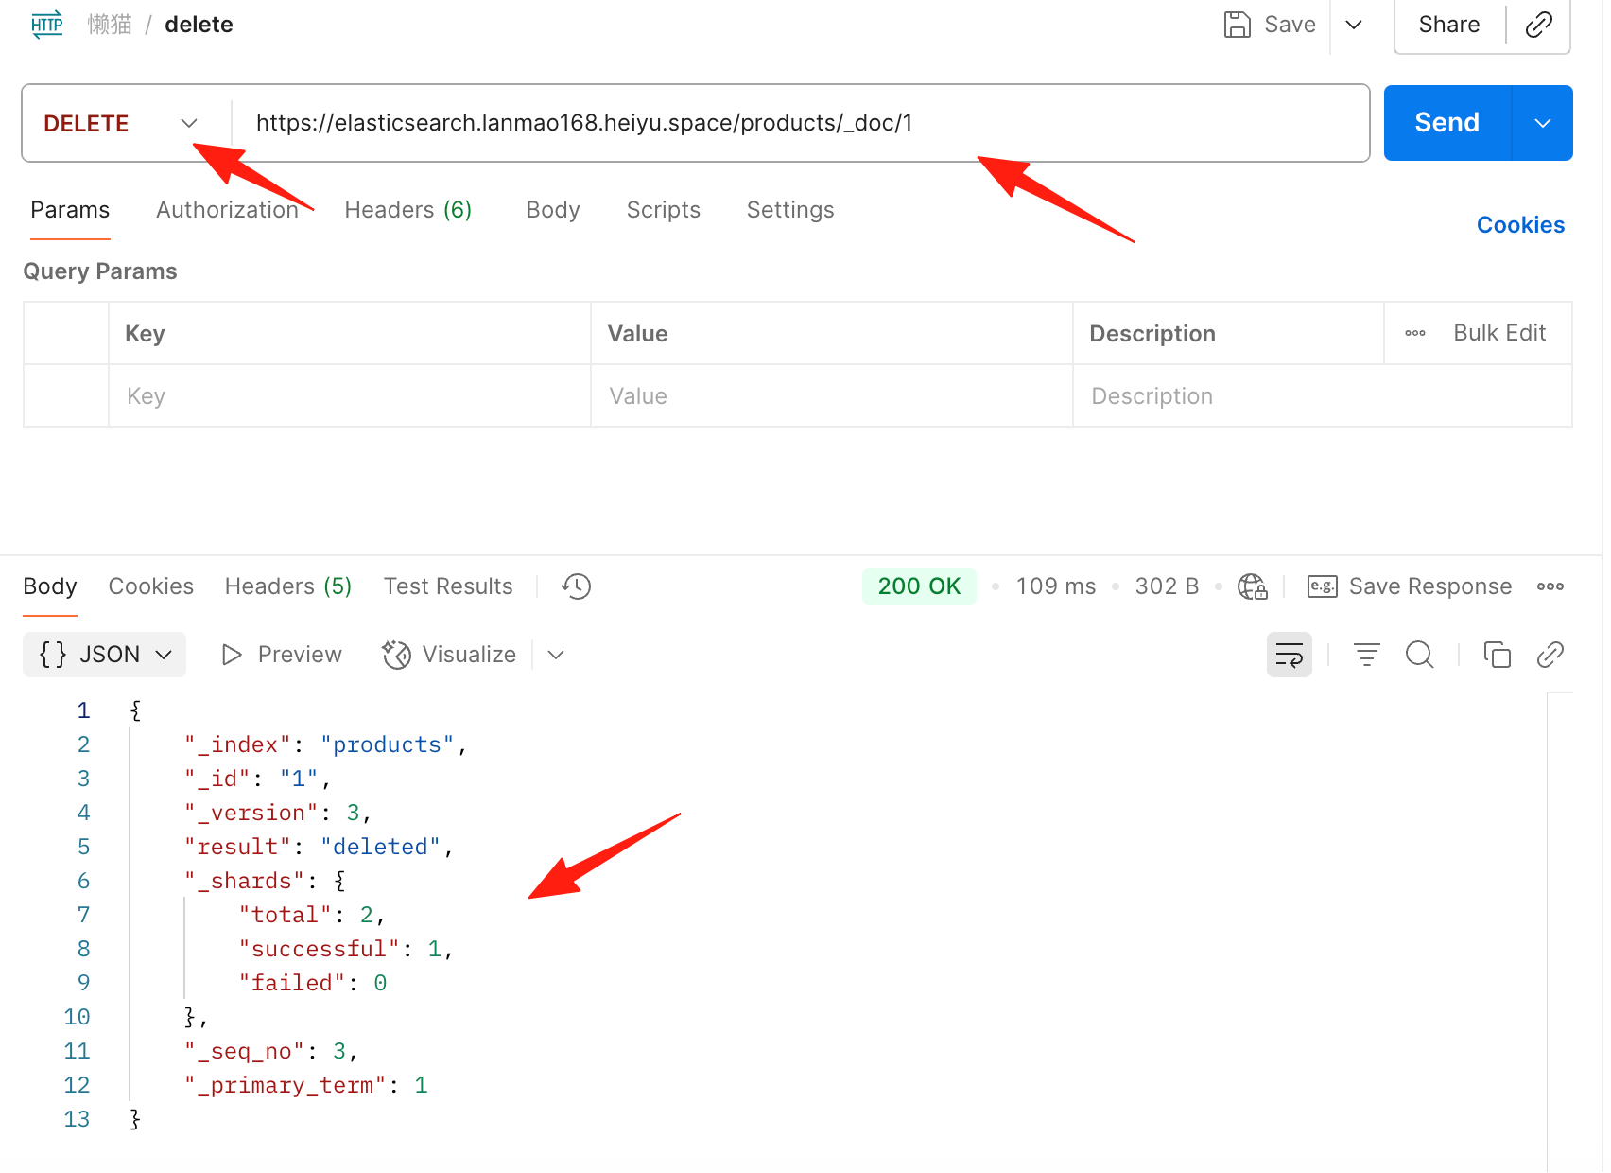
Task: Click the Preview play icon
Action: tap(232, 655)
